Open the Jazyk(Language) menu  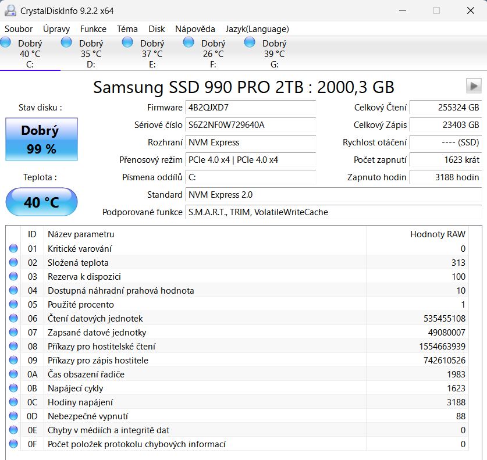click(x=257, y=29)
